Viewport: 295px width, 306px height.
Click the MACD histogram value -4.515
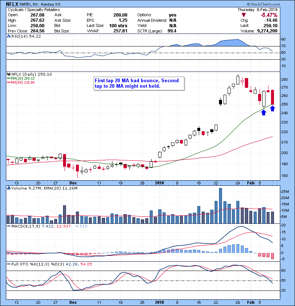(81, 226)
